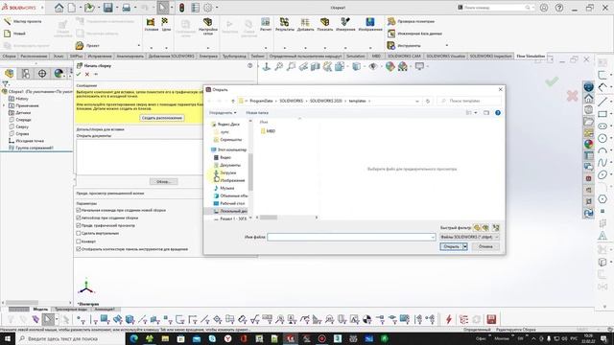
Task: Toggle quick filter parts icon in Open dialog
Action: click(x=477, y=228)
